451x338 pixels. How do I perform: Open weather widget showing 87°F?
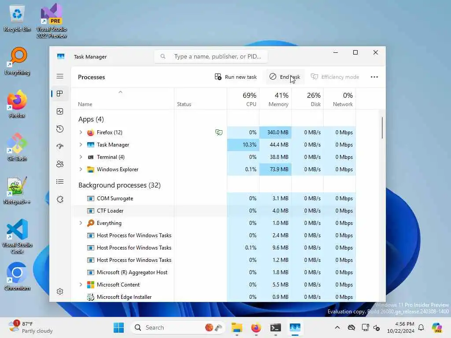point(30,327)
